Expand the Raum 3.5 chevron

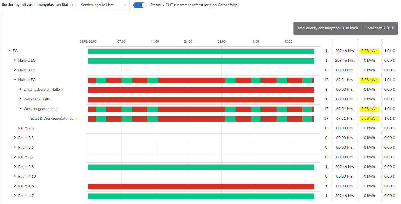pyautogui.click(x=15, y=138)
